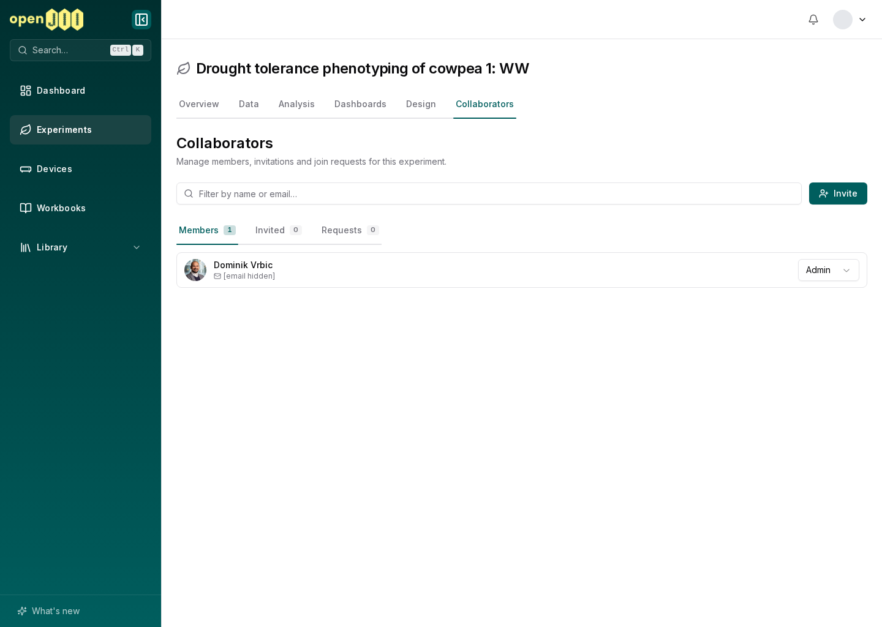882x627 pixels.
Task: Switch to the Analysis tab
Action: (296, 104)
